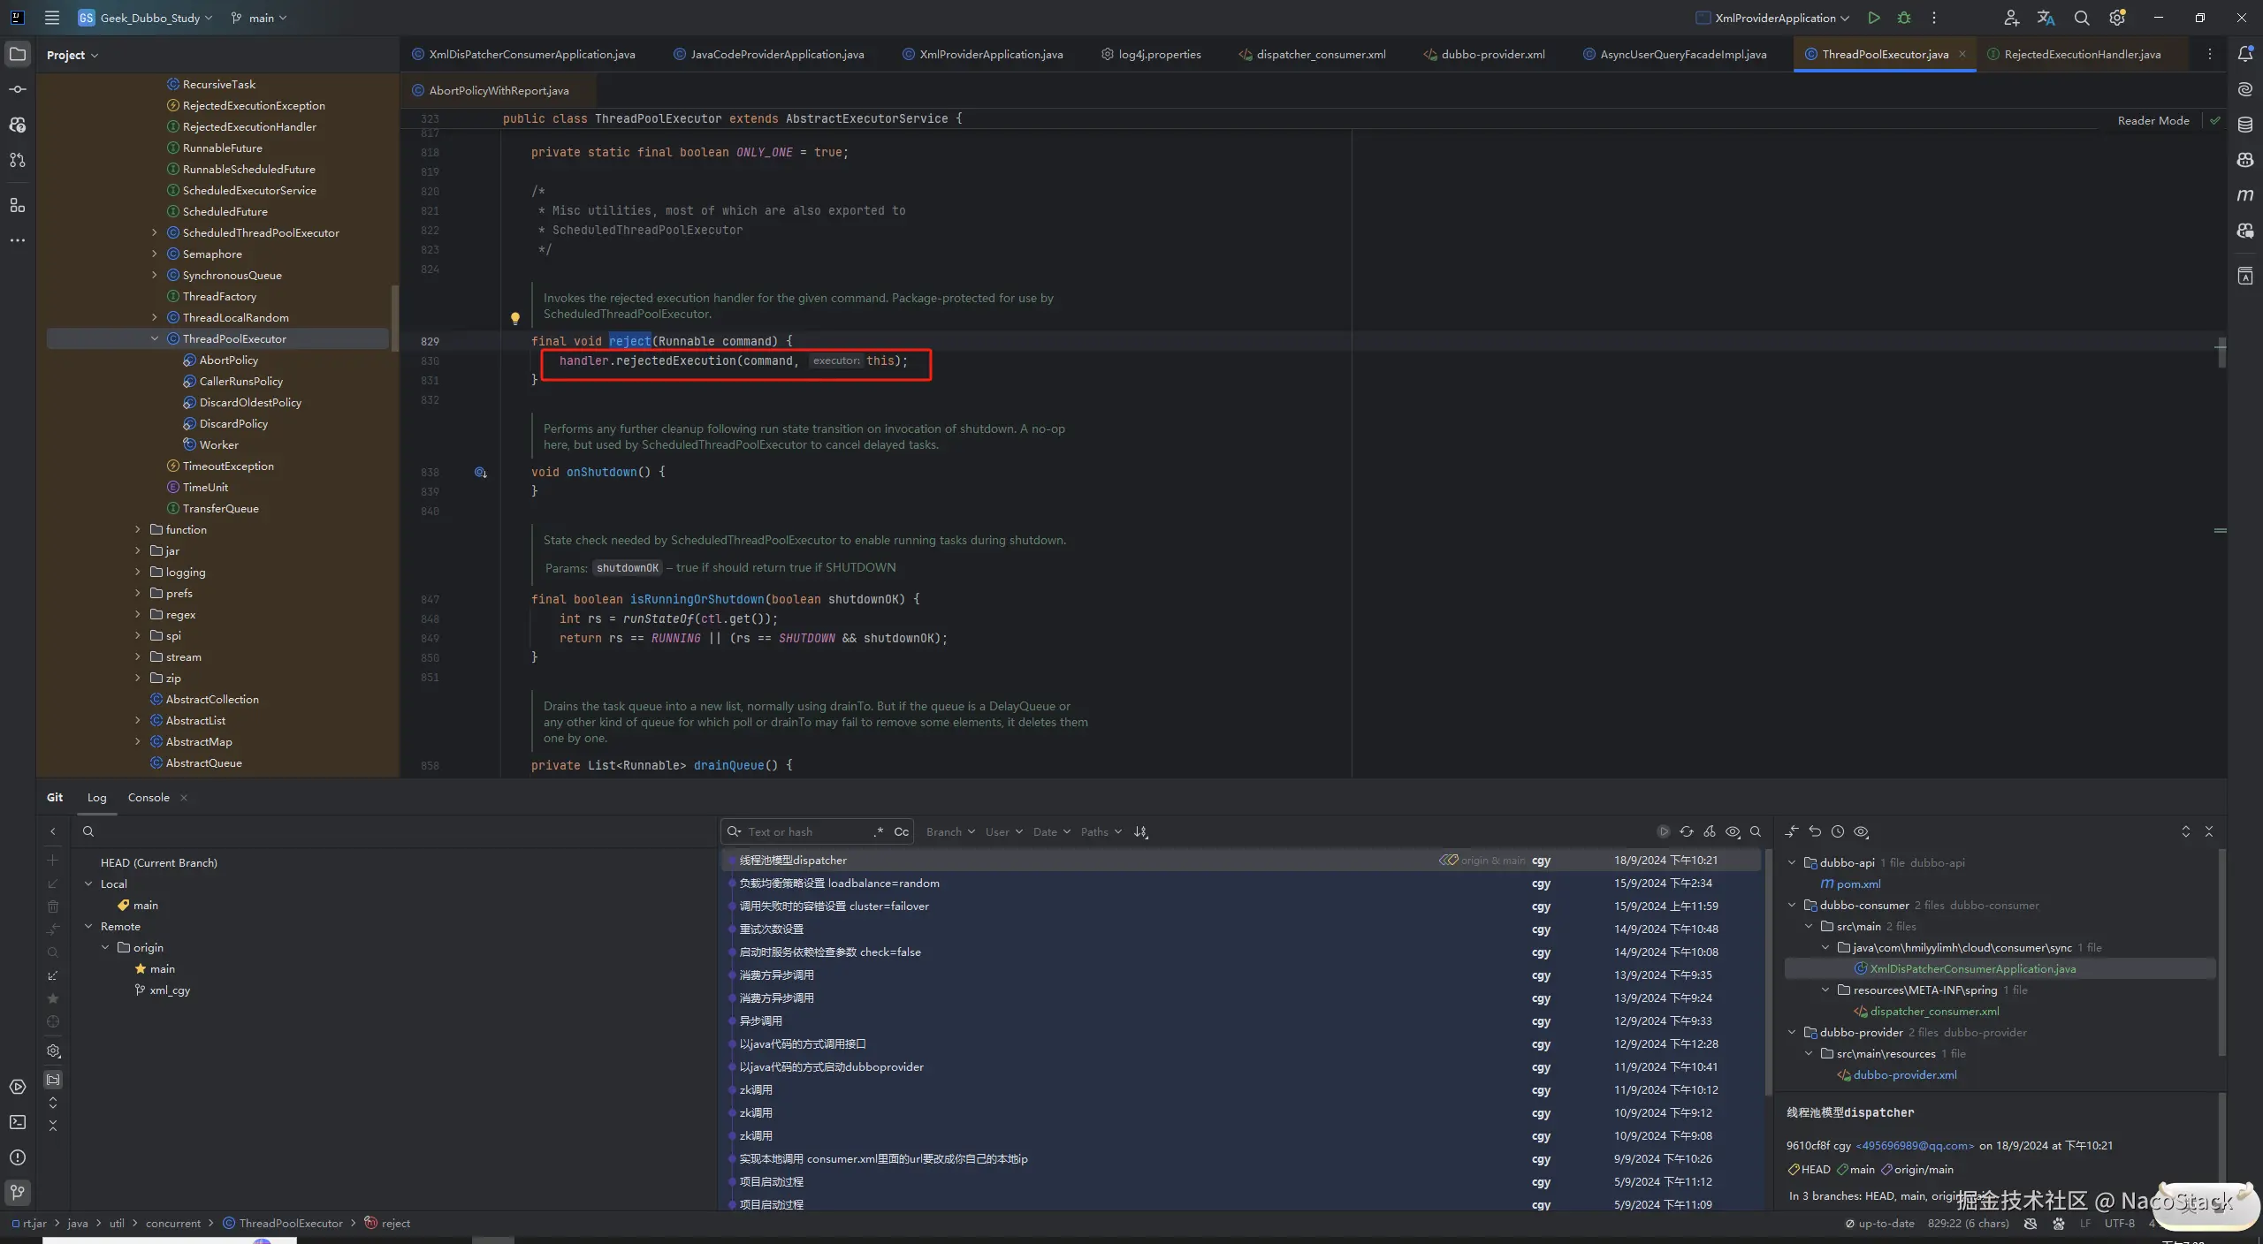Open the Search Everywhere magnifier icon
This screenshot has width=2263, height=1244.
(x=2082, y=18)
